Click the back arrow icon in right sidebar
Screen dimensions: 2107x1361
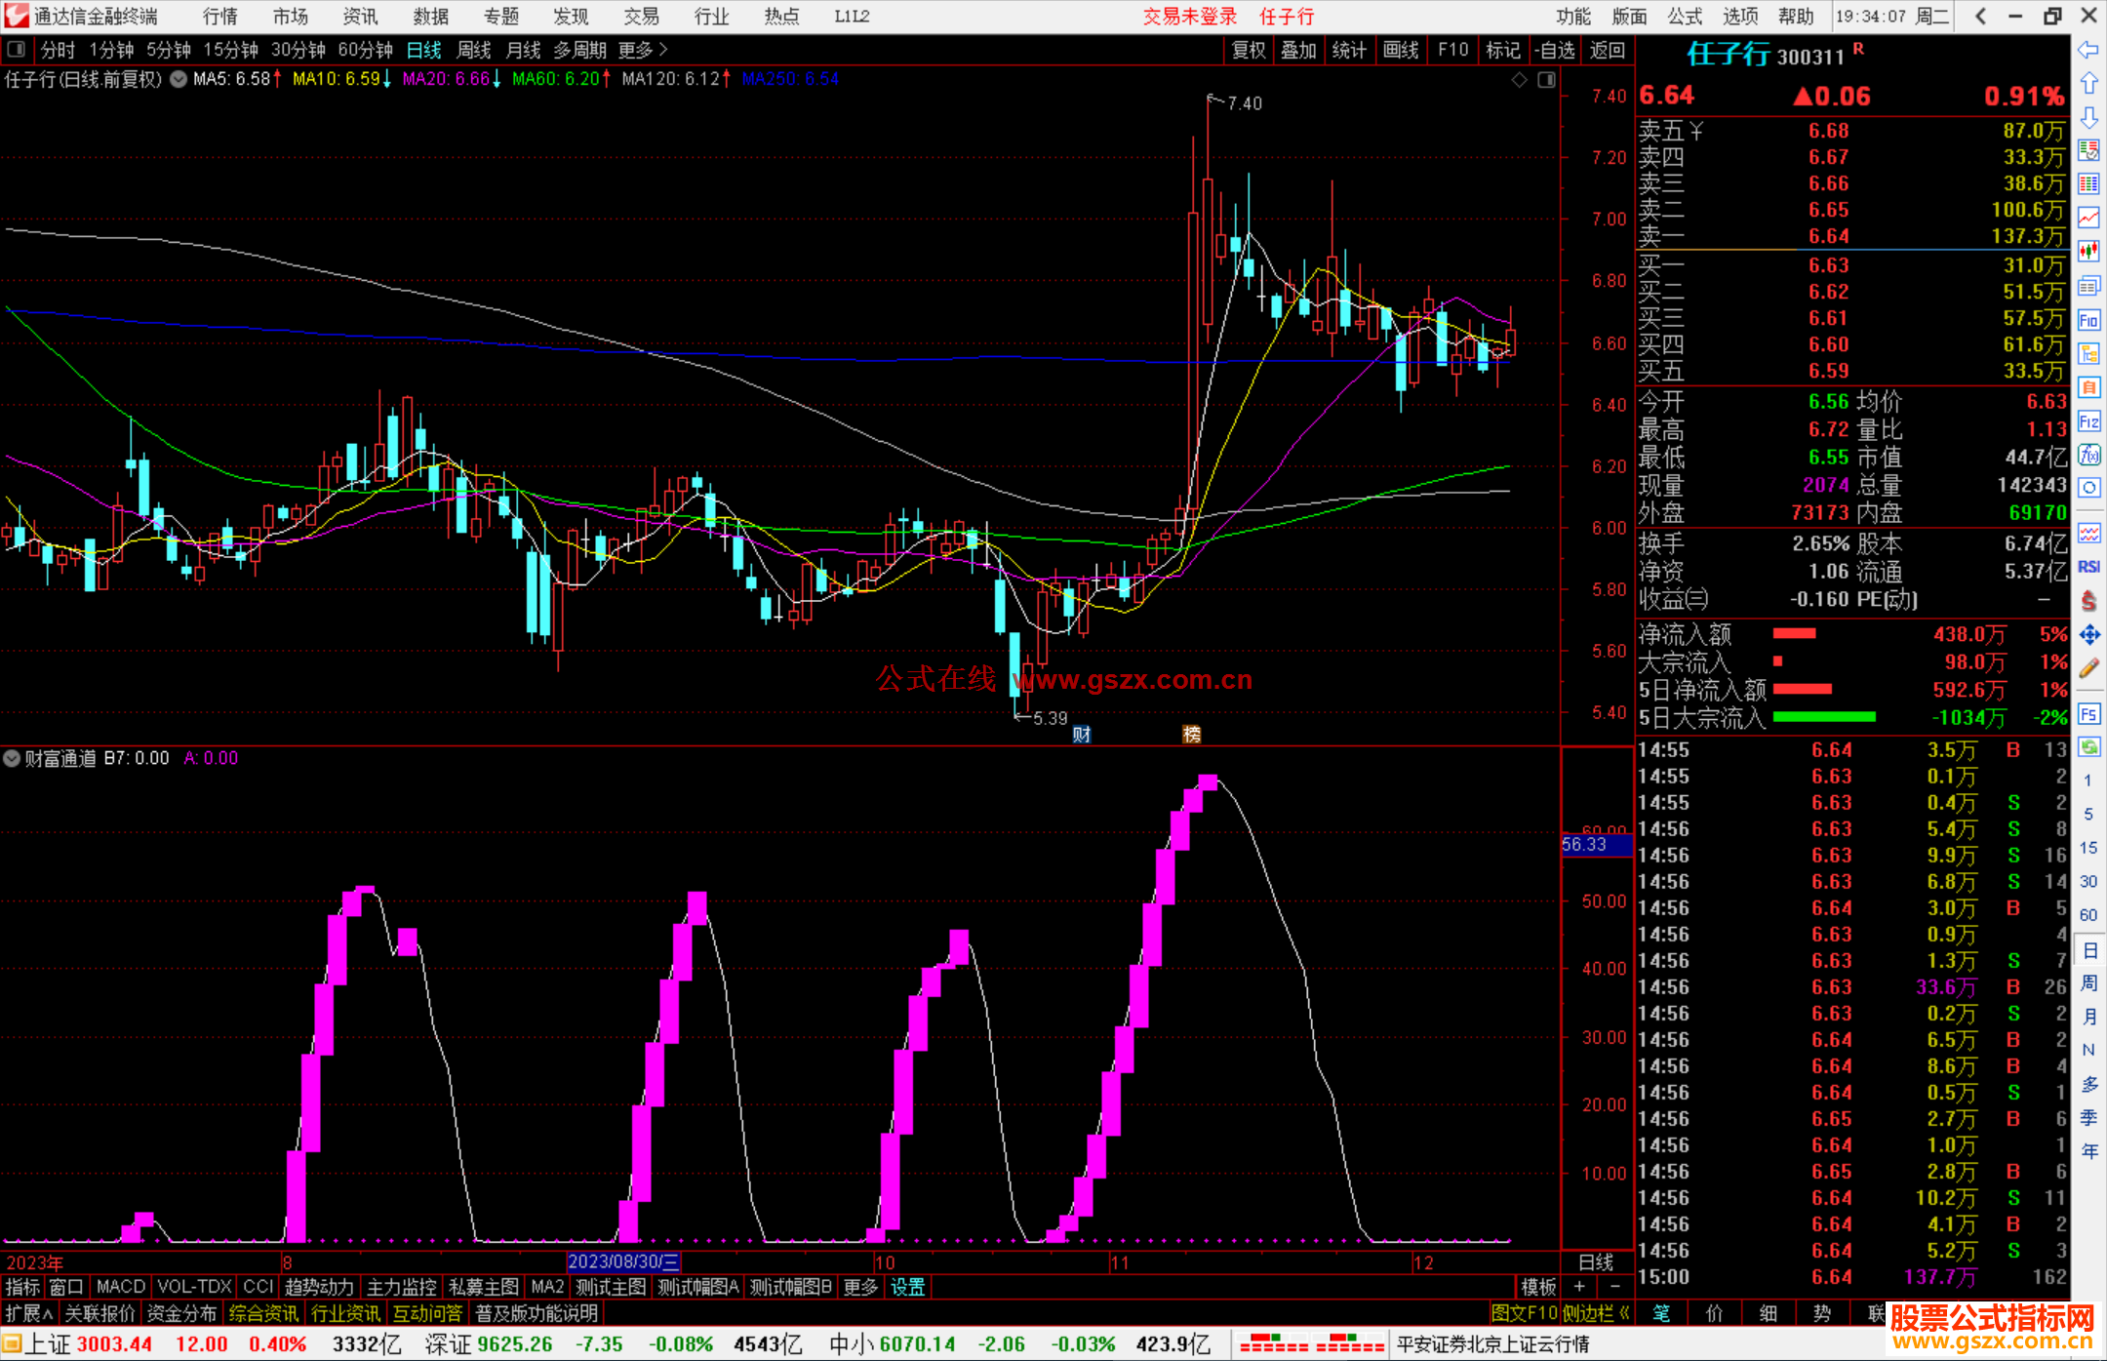[2088, 50]
